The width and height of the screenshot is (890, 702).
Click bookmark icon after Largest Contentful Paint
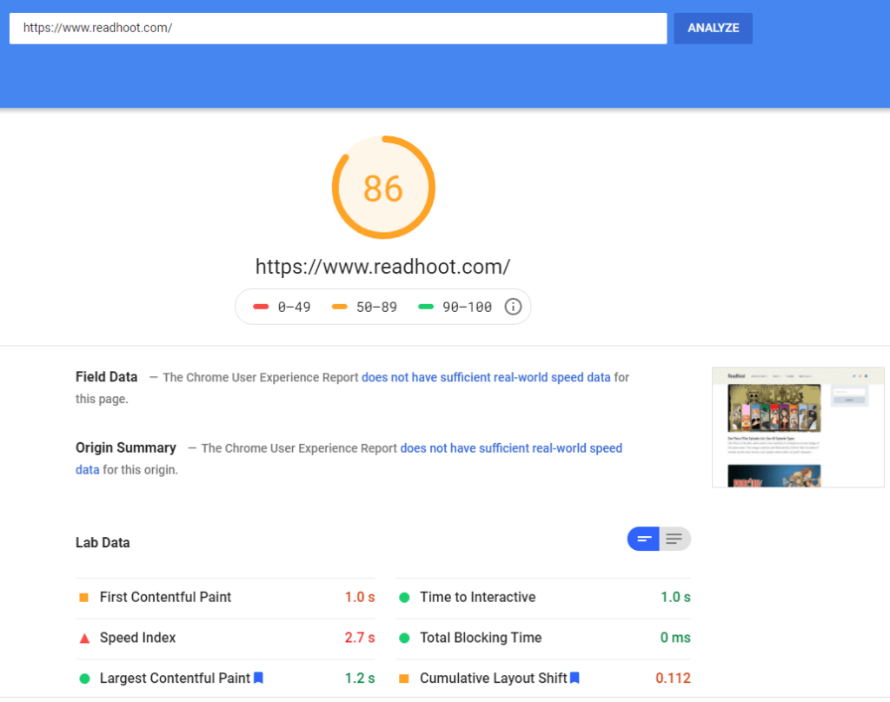point(258,678)
